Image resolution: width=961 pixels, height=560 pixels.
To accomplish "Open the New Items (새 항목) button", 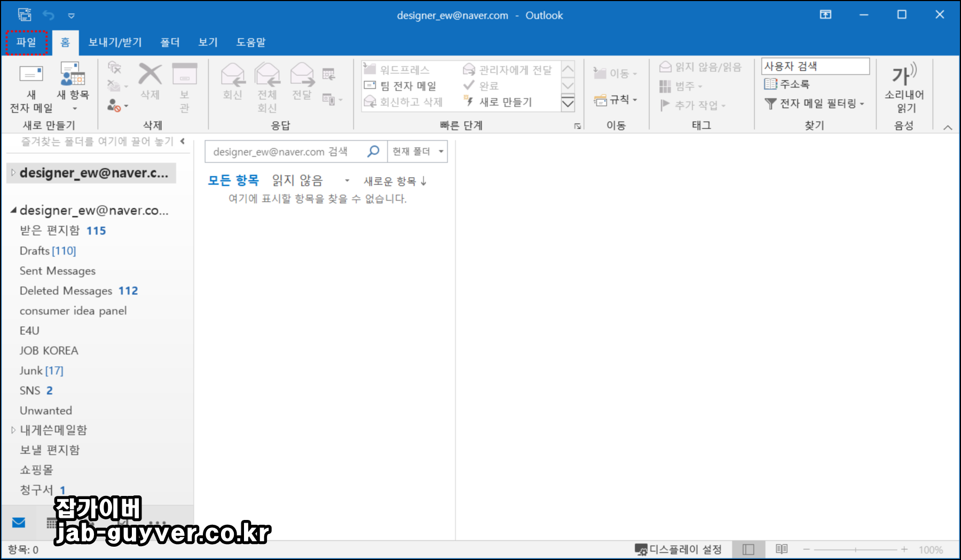I will tap(73, 86).
